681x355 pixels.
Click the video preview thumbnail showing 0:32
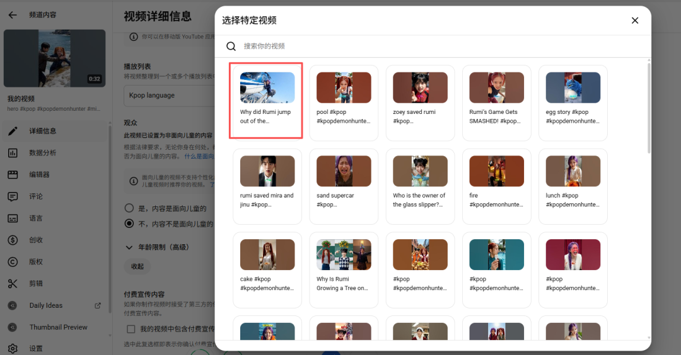pyautogui.click(x=54, y=58)
